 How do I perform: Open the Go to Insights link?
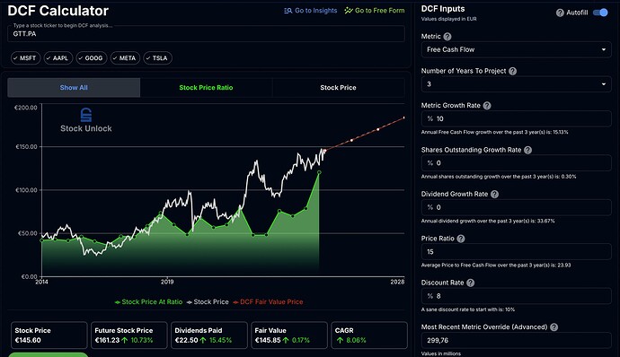tap(310, 11)
